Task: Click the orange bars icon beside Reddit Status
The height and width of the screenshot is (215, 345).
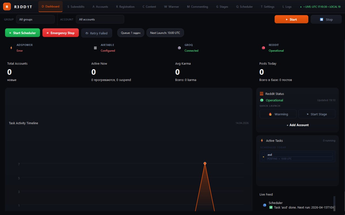Action: 261,94
